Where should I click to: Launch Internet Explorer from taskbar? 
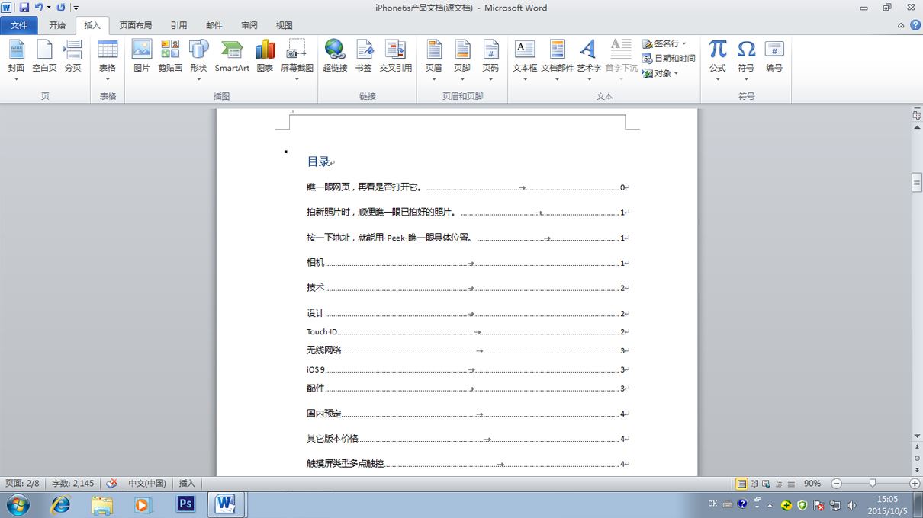[x=60, y=504]
